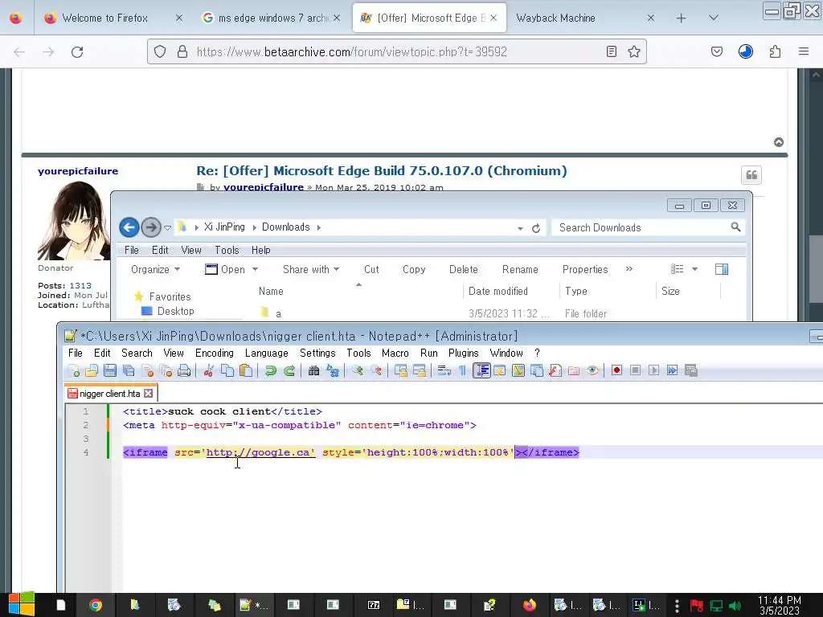The width and height of the screenshot is (823, 617).
Task: Click the Save All icon in Notepad++
Action: tap(129, 371)
